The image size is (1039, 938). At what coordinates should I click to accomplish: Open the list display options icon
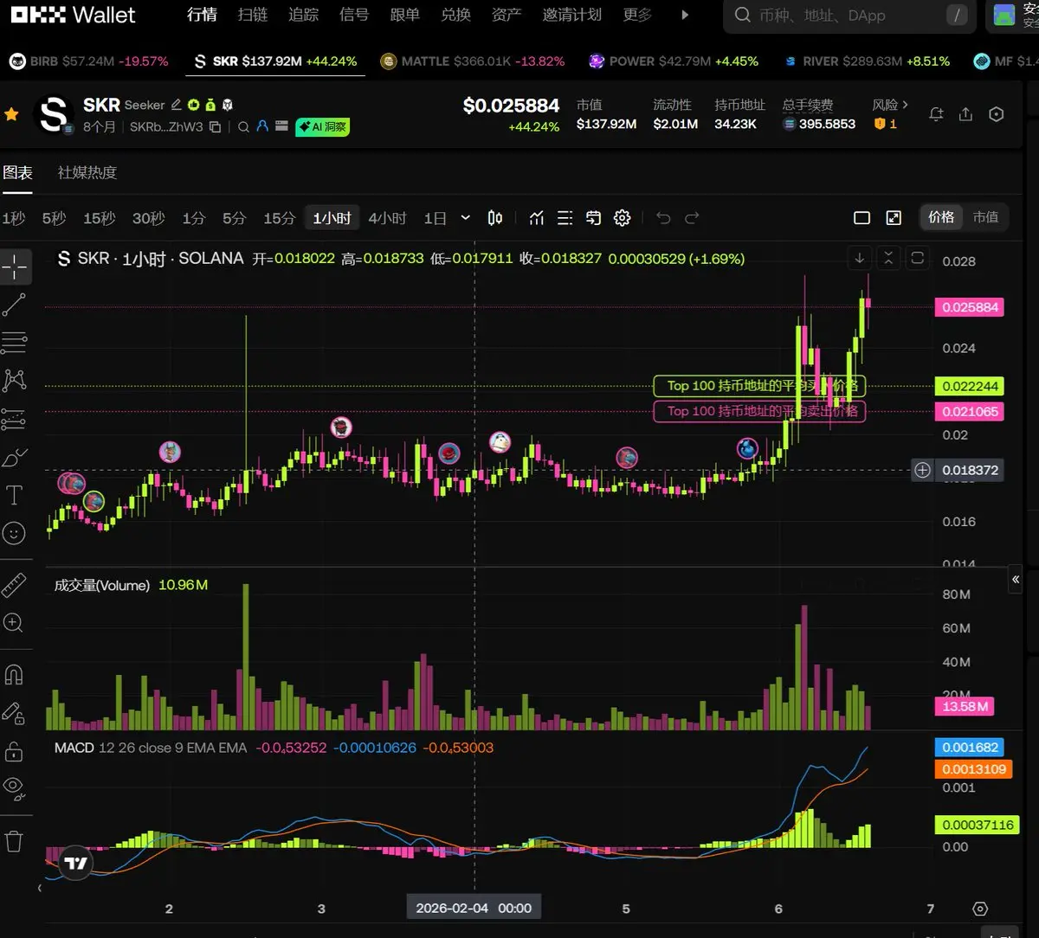click(565, 218)
